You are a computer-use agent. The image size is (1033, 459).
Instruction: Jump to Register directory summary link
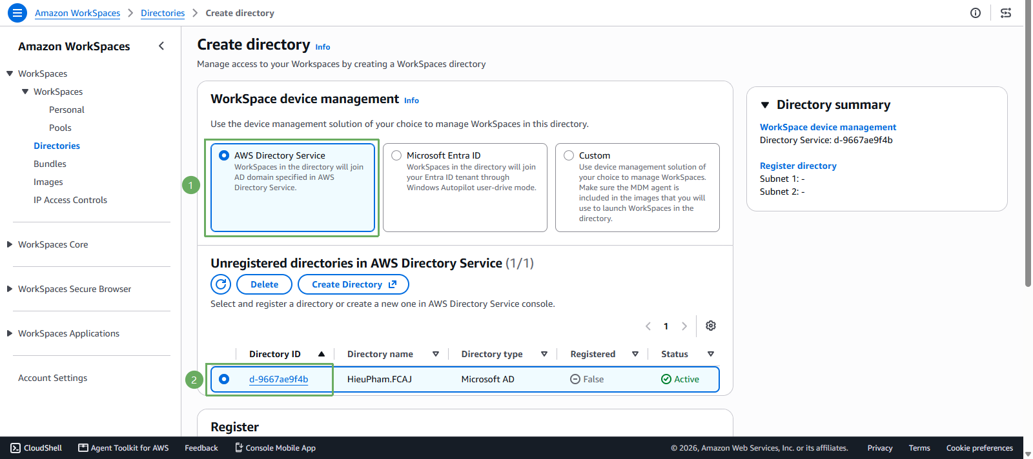coord(798,166)
